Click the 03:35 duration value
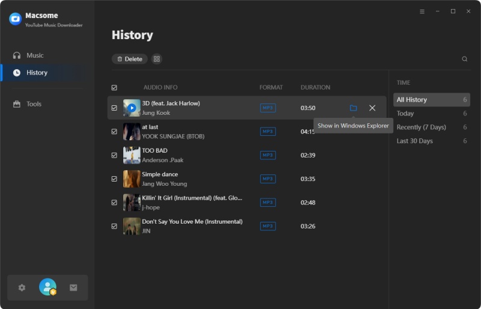The image size is (481, 309). point(308,179)
